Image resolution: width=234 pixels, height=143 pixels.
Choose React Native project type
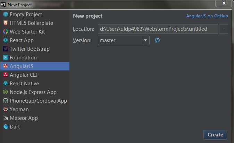[x=24, y=84]
